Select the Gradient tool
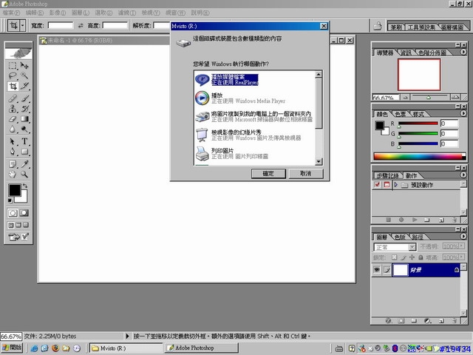The image size is (473, 355). point(24,119)
